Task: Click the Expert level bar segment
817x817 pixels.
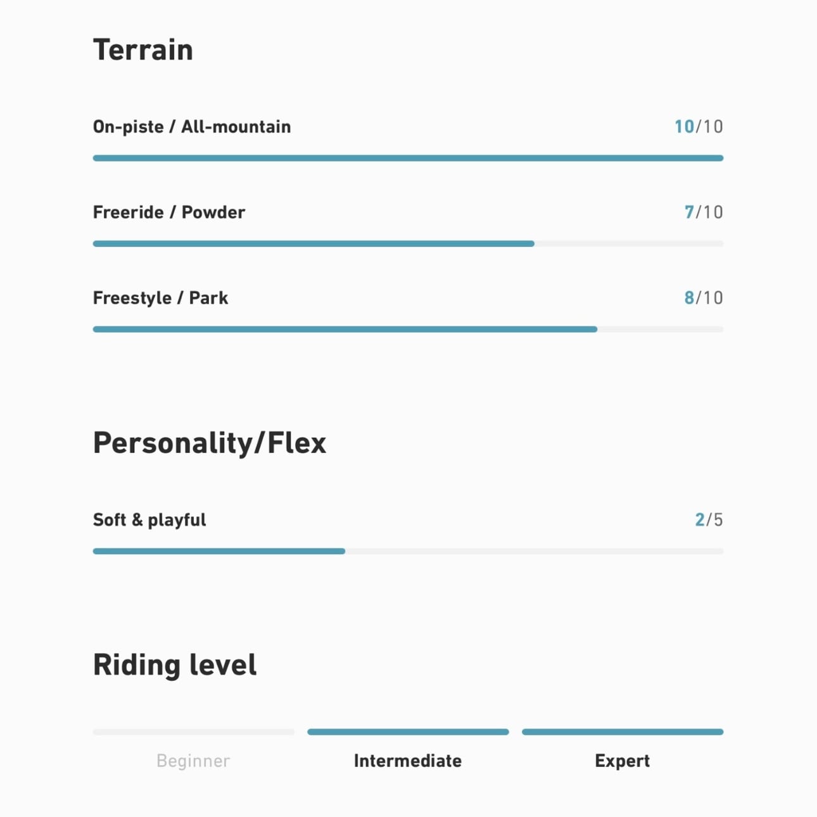Action: [x=622, y=732]
